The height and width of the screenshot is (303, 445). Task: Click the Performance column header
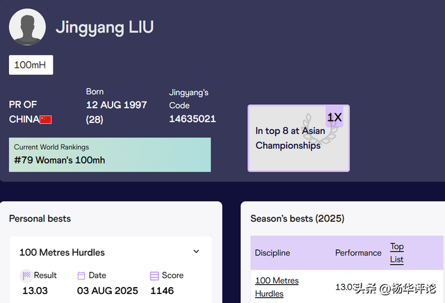(358, 253)
